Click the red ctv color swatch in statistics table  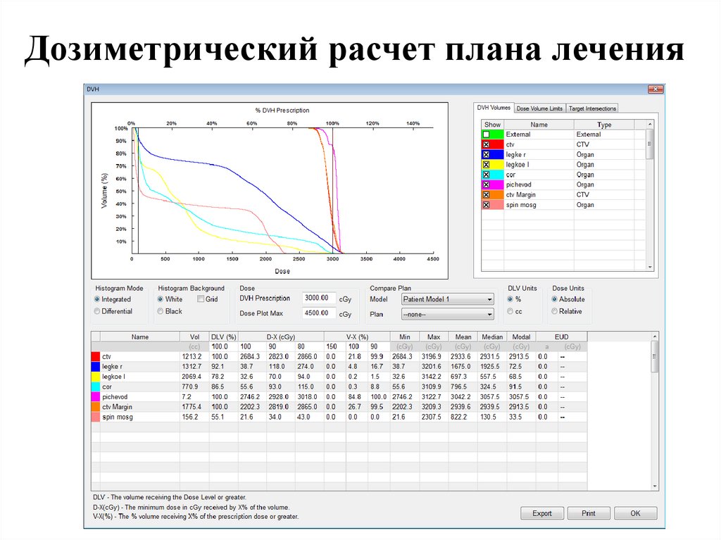(96, 356)
